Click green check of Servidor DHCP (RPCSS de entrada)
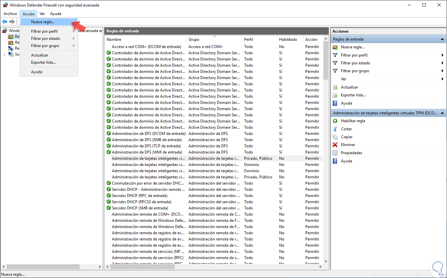This screenshot has height=278, width=447. 109,202
